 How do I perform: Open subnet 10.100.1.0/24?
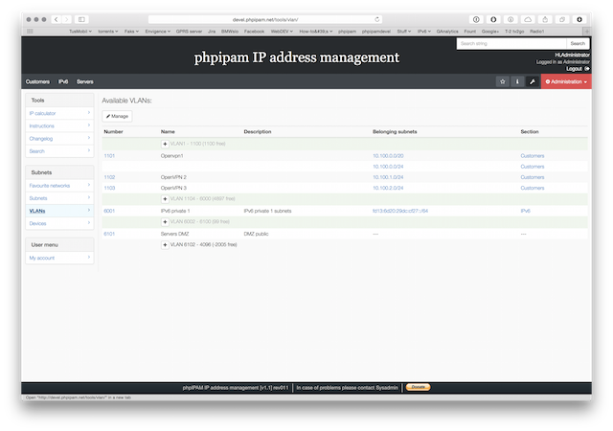388,177
